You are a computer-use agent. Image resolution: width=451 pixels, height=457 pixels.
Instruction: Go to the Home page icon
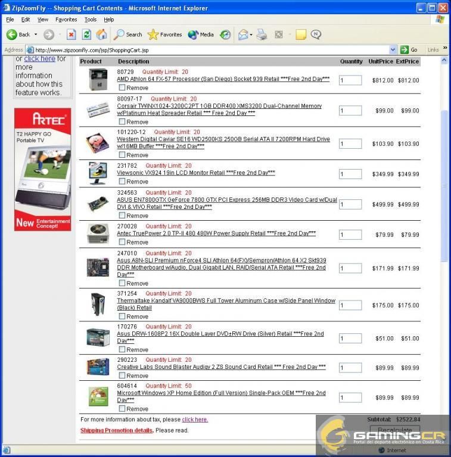102,35
